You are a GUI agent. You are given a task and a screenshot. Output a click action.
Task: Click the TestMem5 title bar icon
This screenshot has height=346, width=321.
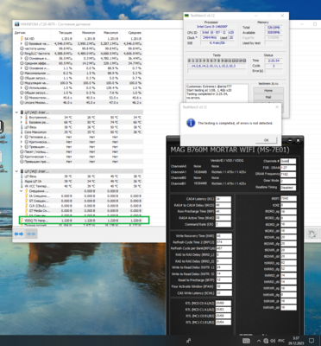click(x=186, y=16)
